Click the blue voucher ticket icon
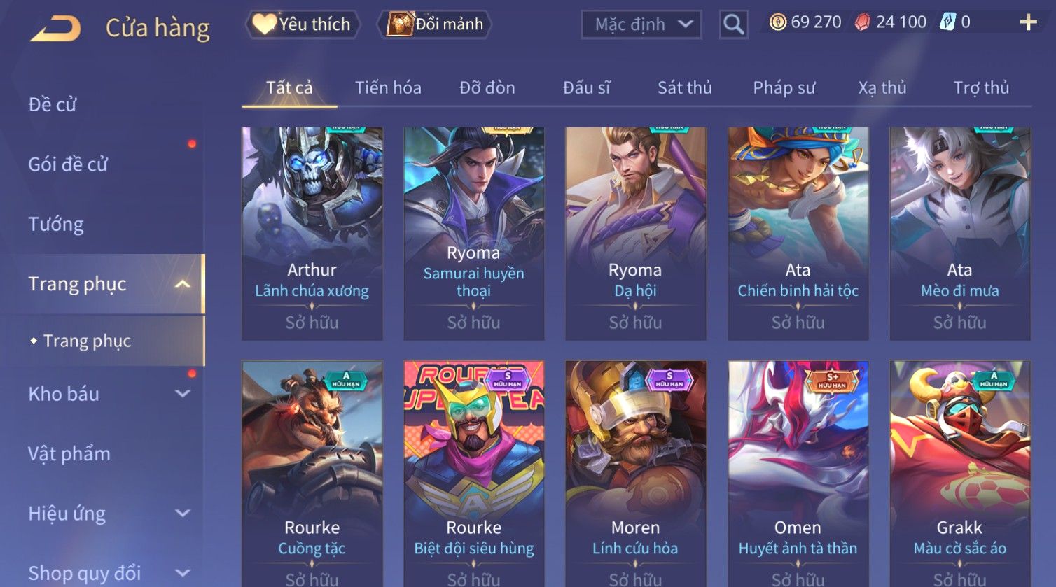 (947, 22)
